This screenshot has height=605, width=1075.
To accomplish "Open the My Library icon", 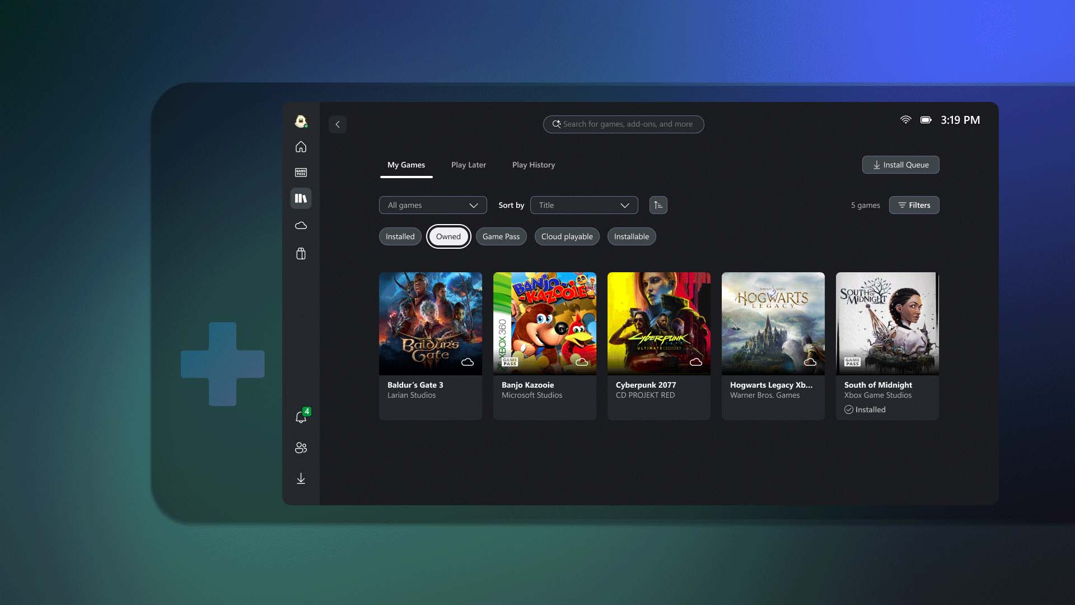I will pyautogui.click(x=301, y=198).
